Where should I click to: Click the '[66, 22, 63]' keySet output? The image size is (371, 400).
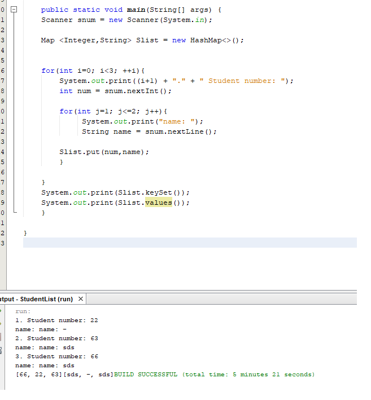(x=39, y=375)
